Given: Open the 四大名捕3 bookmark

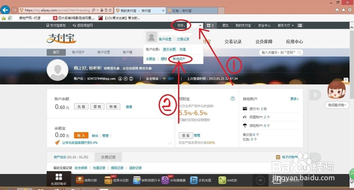Looking at the screenshot, I should (x=74, y=18).
